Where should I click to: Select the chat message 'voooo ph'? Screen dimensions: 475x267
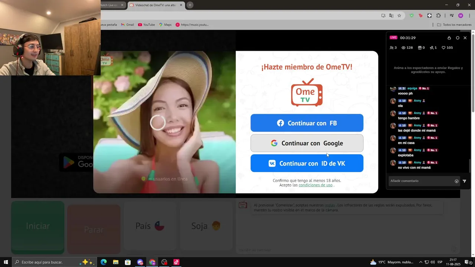point(405,93)
